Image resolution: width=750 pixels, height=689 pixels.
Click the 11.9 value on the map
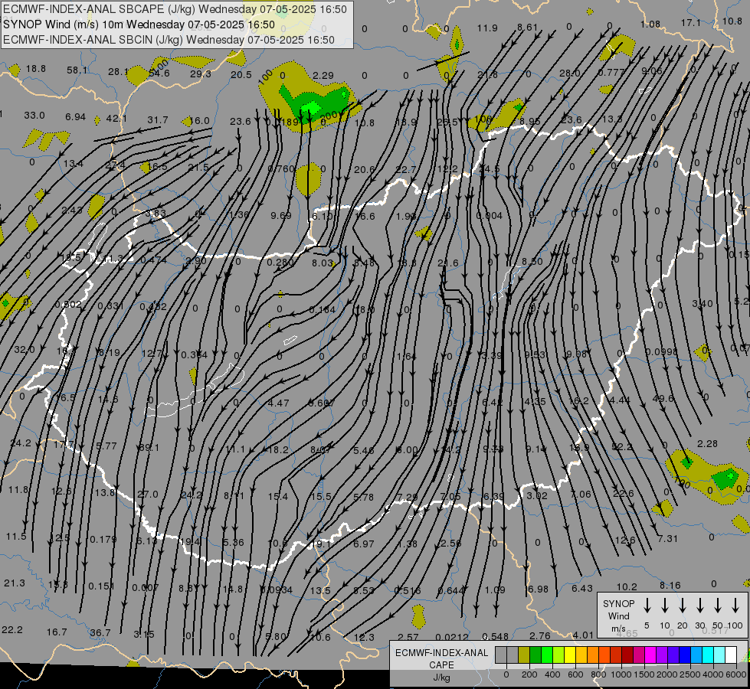[487, 28]
